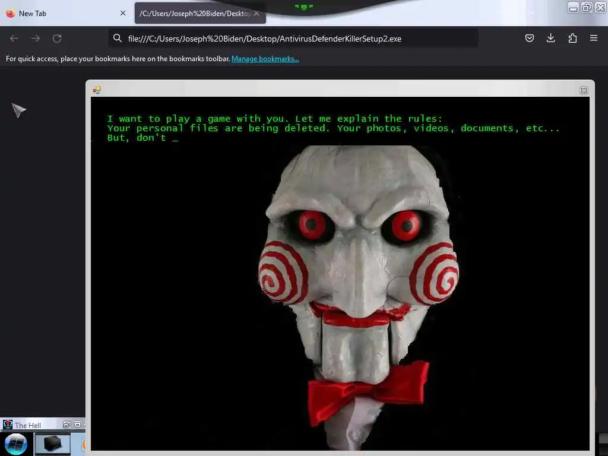Open the Extensions puzzle icon
Viewport: 608px width, 456px height.
click(572, 38)
